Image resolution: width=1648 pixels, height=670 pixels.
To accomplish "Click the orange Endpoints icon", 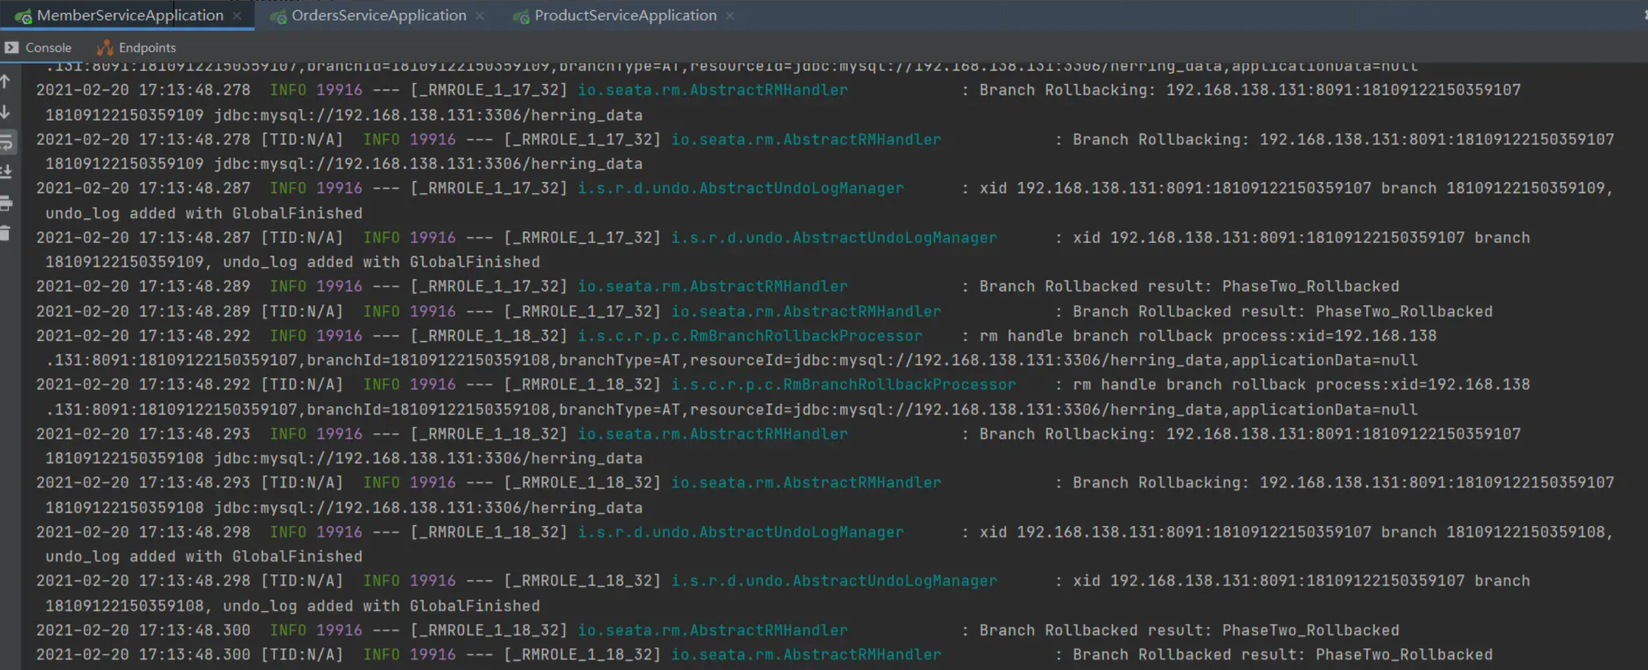I will 104,47.
